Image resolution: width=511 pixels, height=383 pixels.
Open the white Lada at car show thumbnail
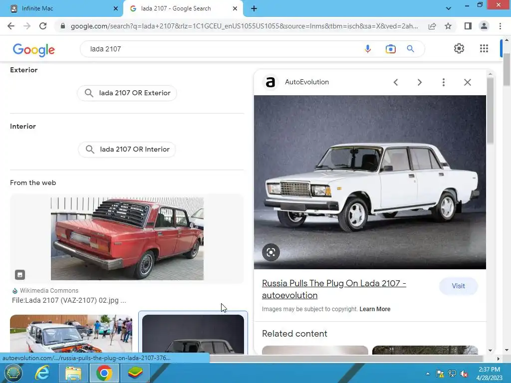coord(71,334)
